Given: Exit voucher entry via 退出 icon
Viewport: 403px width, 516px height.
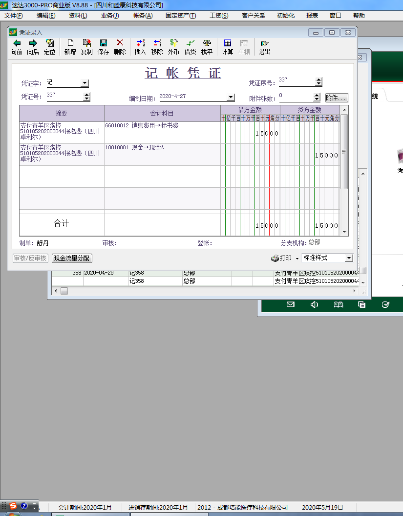Looking at the screenshot, I should pos(264,43).
